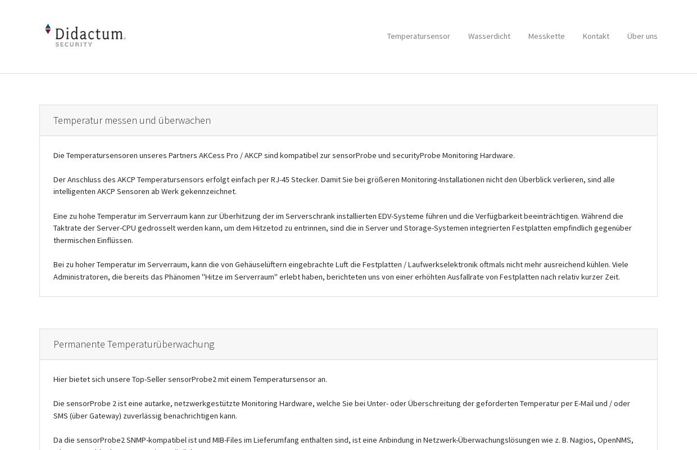This screenshot has height=450, width=697.
Task: Select the Messkette menu entry
Action: [546, 36]
